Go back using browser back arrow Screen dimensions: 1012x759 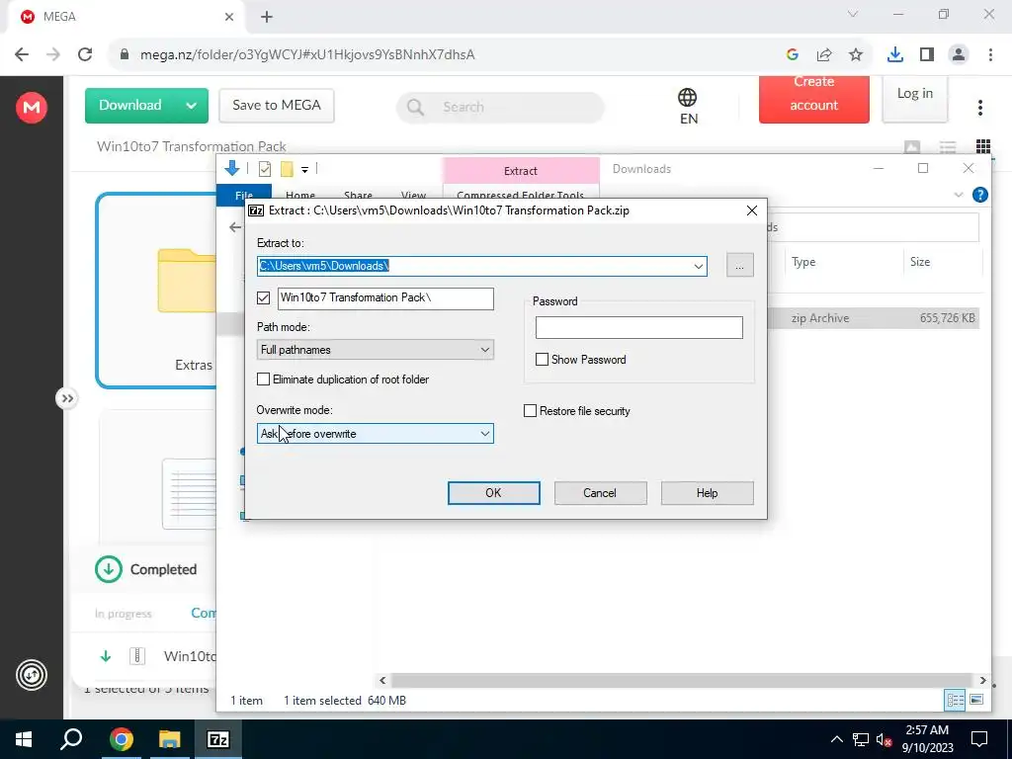click(22, 54)
